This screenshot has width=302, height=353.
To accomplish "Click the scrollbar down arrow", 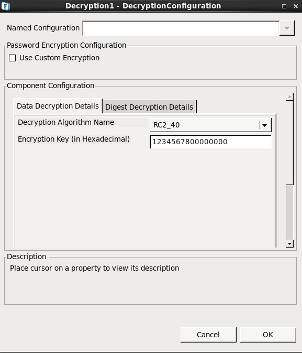I will (x=289, y=243).
